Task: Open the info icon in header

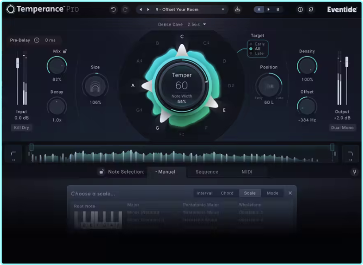Action: pos(300,10)
